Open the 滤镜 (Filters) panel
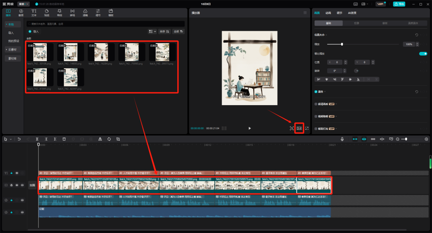The width and height of the screenshot is (432, 233). pos(85,13)
